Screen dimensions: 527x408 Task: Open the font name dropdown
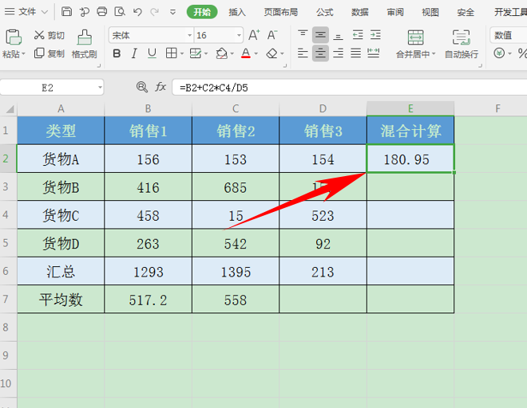[x=189, y=35]
